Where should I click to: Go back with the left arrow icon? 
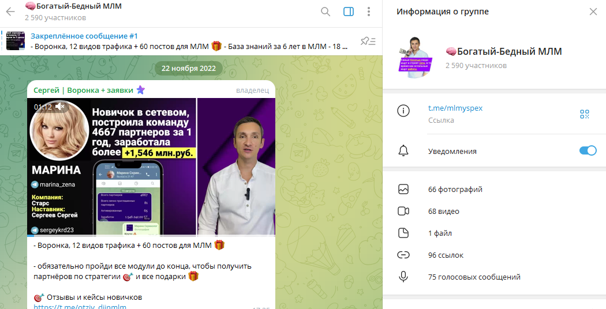10,12
